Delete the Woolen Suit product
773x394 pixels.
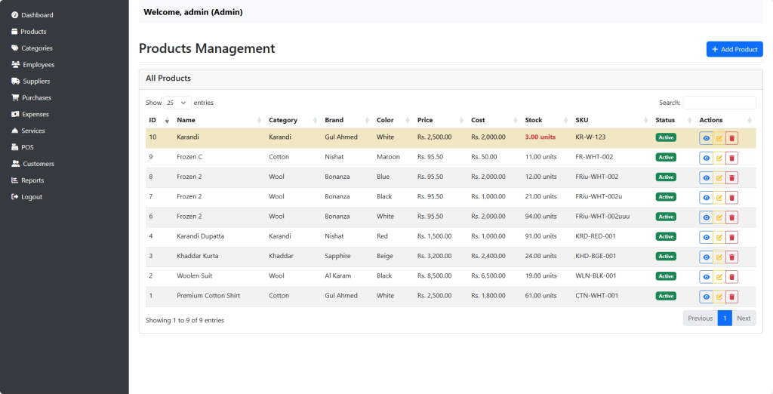(x=731, y=277)
